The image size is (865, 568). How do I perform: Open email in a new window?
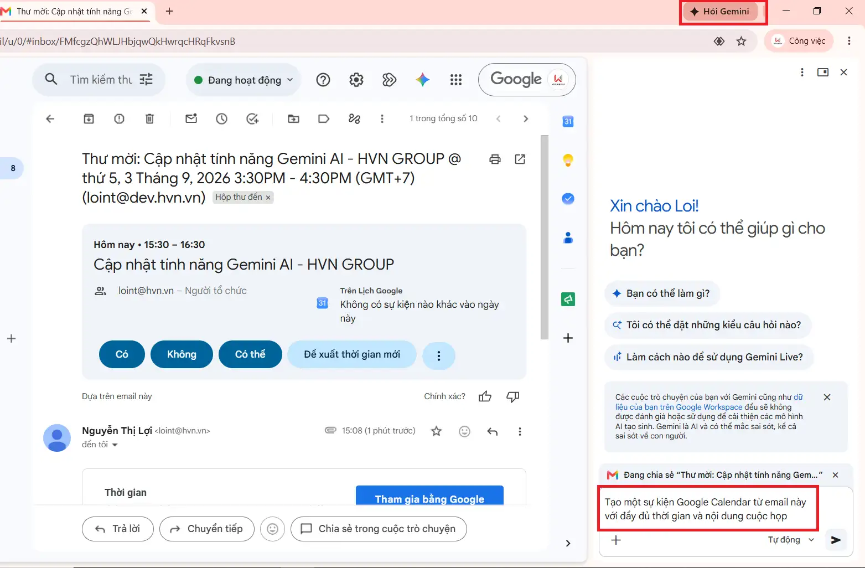tap(520, 159)
